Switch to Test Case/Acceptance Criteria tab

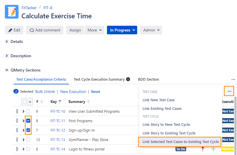click(41, 80)
